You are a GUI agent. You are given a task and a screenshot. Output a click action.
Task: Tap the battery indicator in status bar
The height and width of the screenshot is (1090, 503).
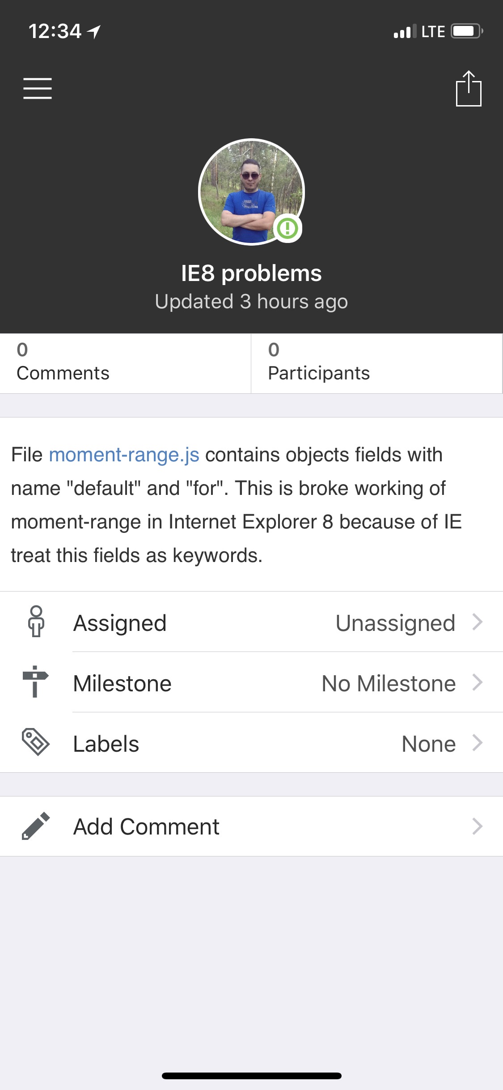[466, 31]
